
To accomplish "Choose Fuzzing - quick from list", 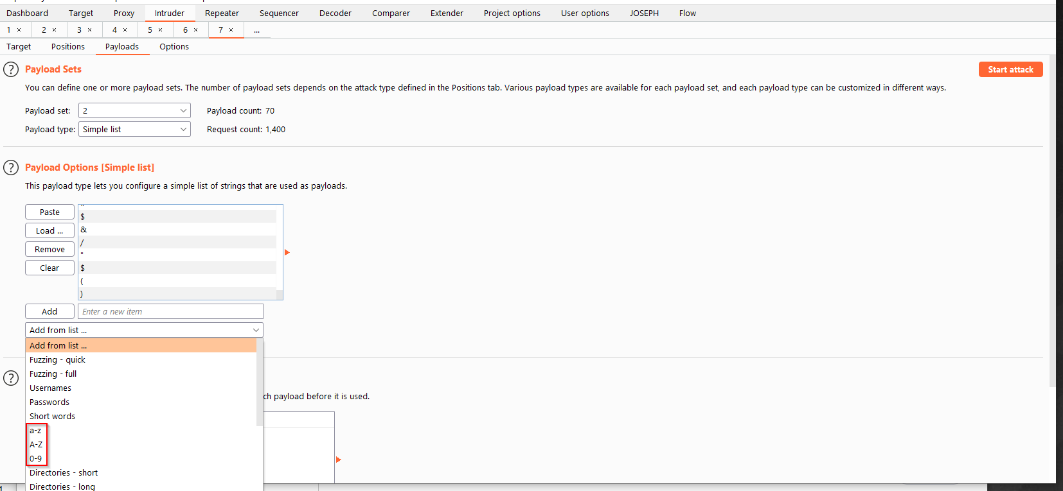I will 141,360.
